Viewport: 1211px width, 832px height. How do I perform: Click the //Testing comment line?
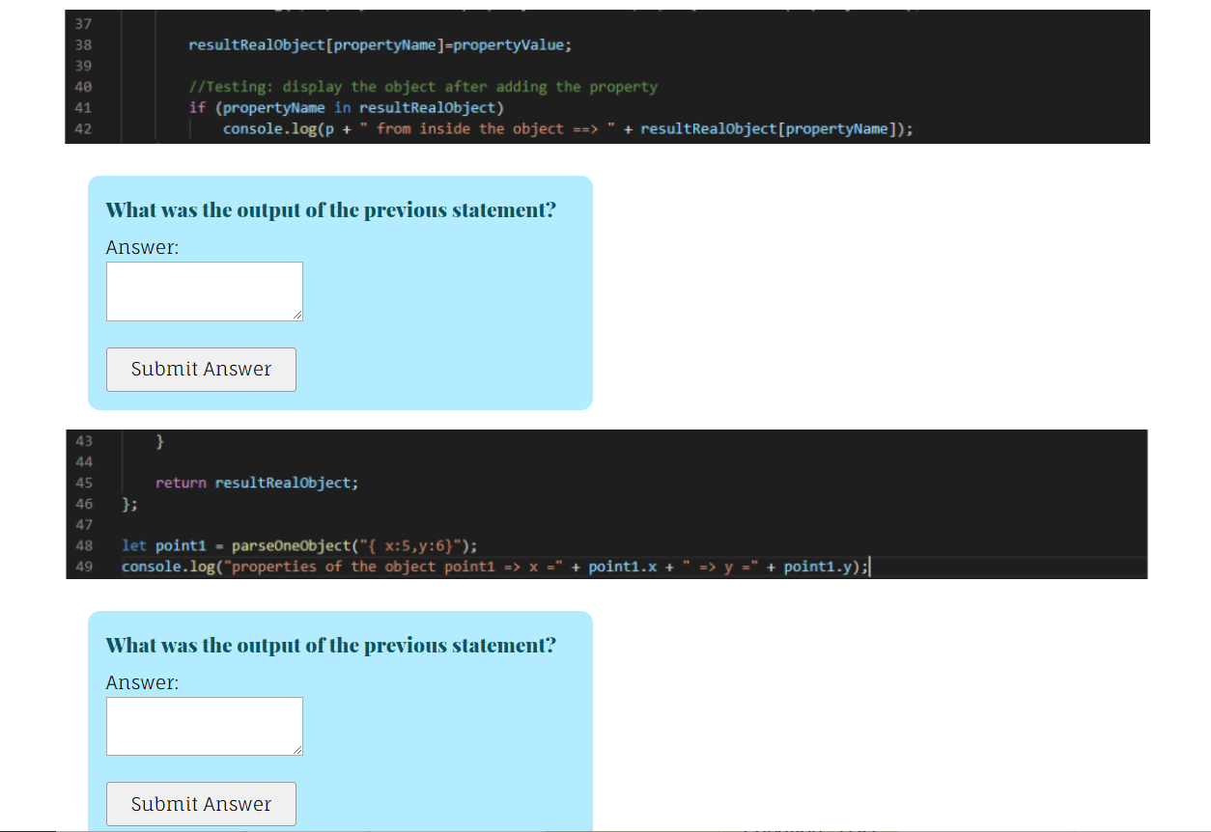point(423,87)
